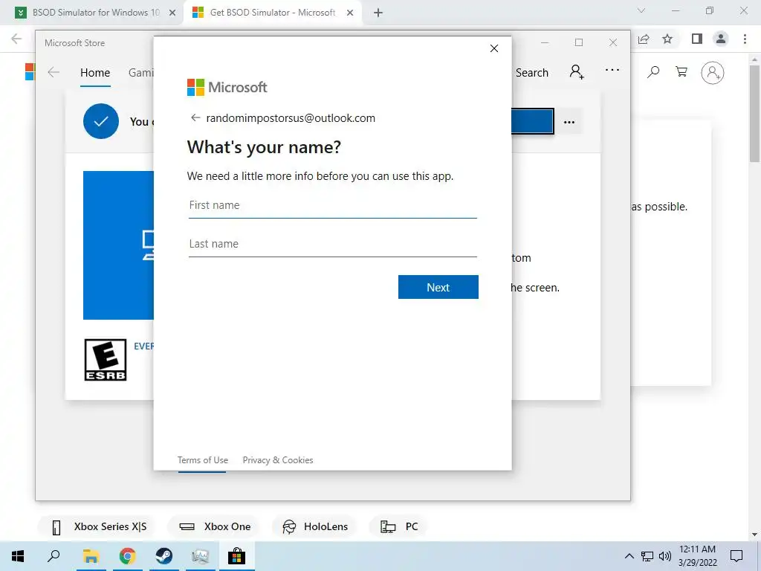Click the webpage search magnifier icon
The height and width of the screenshot is (571, 761).
[x=653, y=72]
